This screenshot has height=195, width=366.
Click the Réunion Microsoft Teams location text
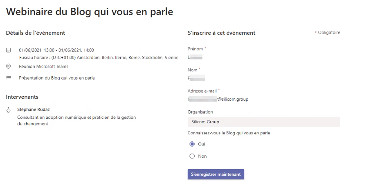44,66
